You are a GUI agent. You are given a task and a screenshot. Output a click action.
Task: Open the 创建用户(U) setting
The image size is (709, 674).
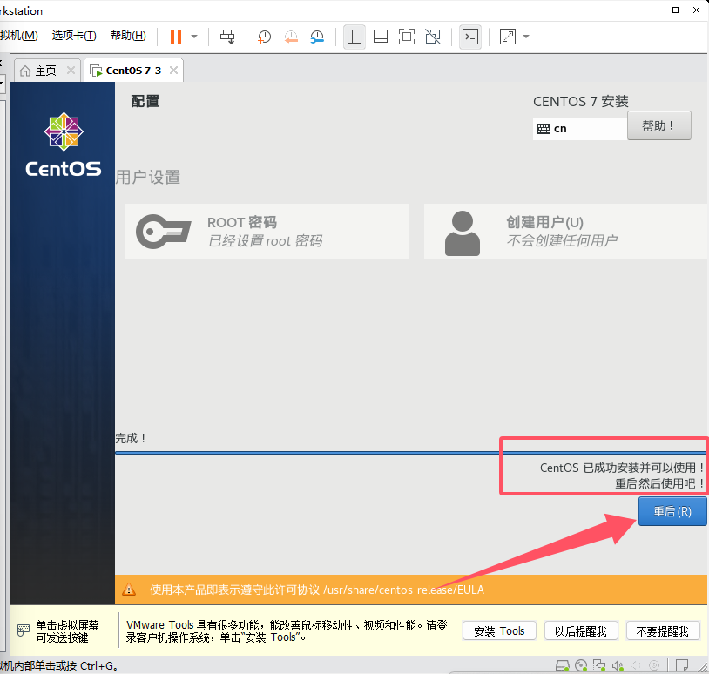565,232
